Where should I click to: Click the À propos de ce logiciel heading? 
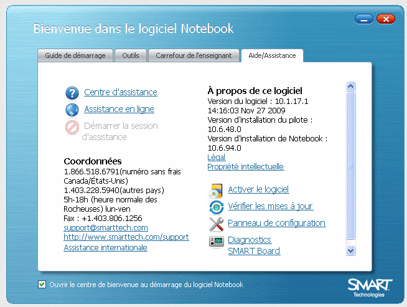[255, 91]
